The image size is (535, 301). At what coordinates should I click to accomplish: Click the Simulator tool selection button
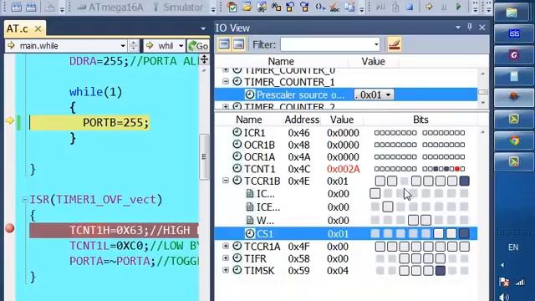click(178, 7)
